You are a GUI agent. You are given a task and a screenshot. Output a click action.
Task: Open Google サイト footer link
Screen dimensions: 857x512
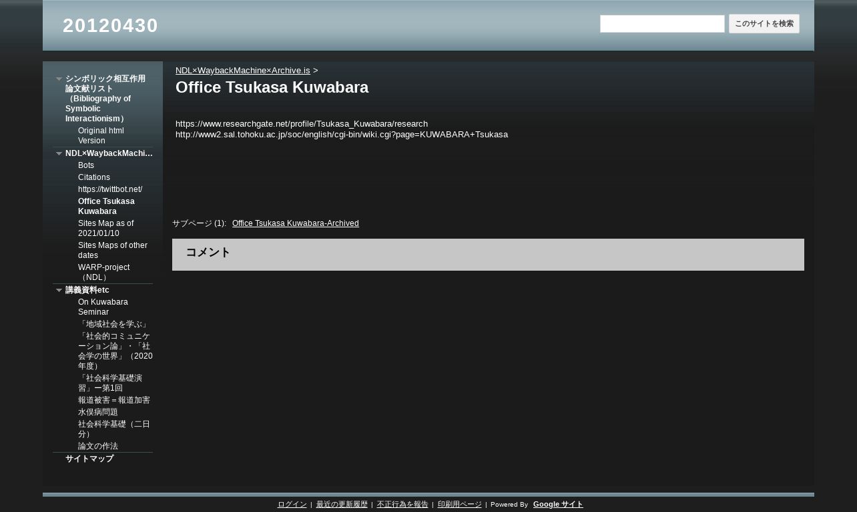[558, 505]
